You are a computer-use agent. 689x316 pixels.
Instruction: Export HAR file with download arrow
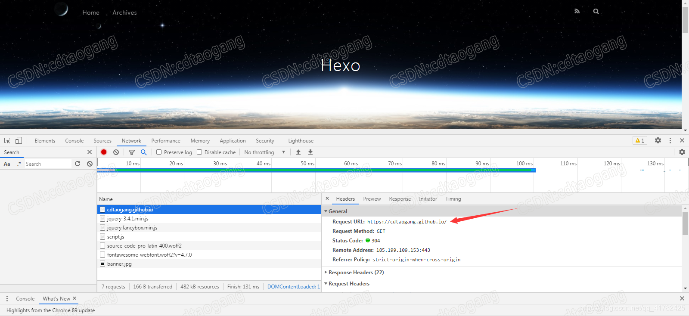click(x=310, y=152)
